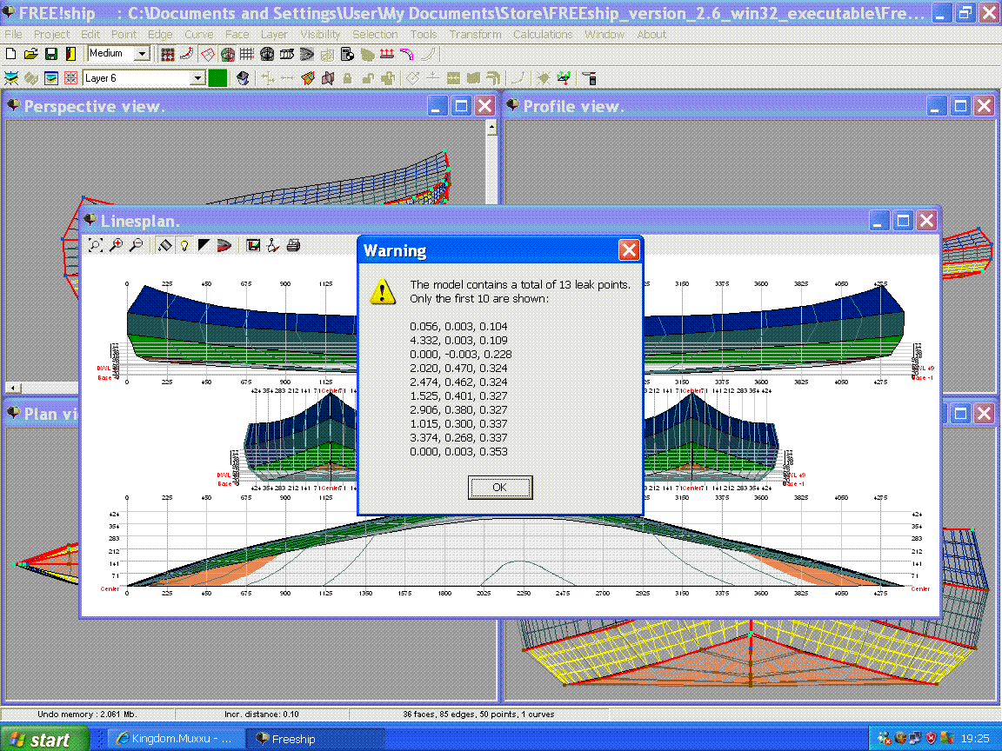Screen dimensions: 1002x751
Task: Click the zoom extents icon in Linesplan
Action: (95, 245)
